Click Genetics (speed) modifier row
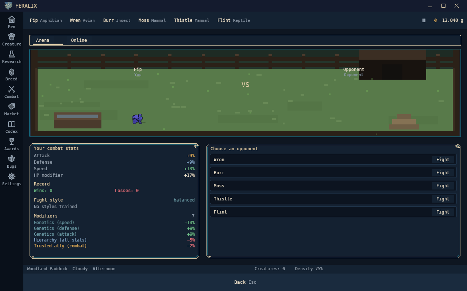The image size is (467, 291). (x=114, y=223)
